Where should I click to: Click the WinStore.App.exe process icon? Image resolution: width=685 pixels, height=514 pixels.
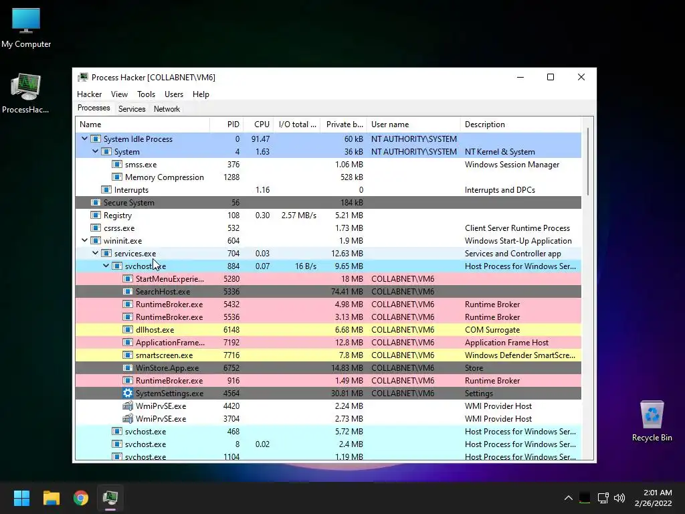point(128,367)
